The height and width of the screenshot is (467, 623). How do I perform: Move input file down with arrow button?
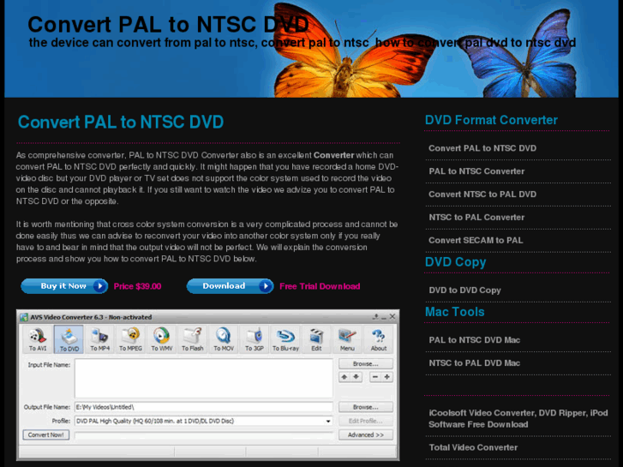(356, 377)
